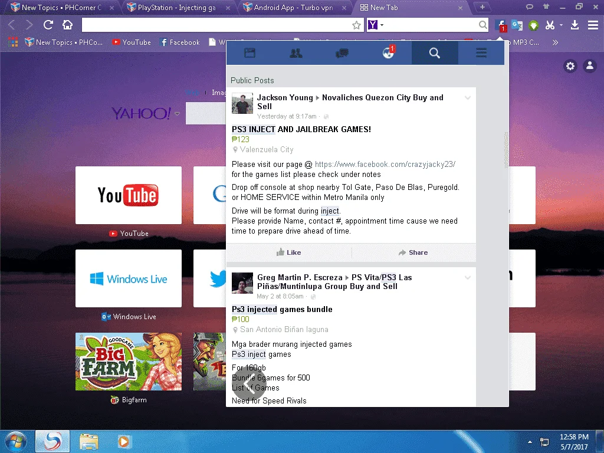Open New Topics PHCorner bookmark
Image resolution: width=604 pixels, height=453 pixels.
(64, 42)
